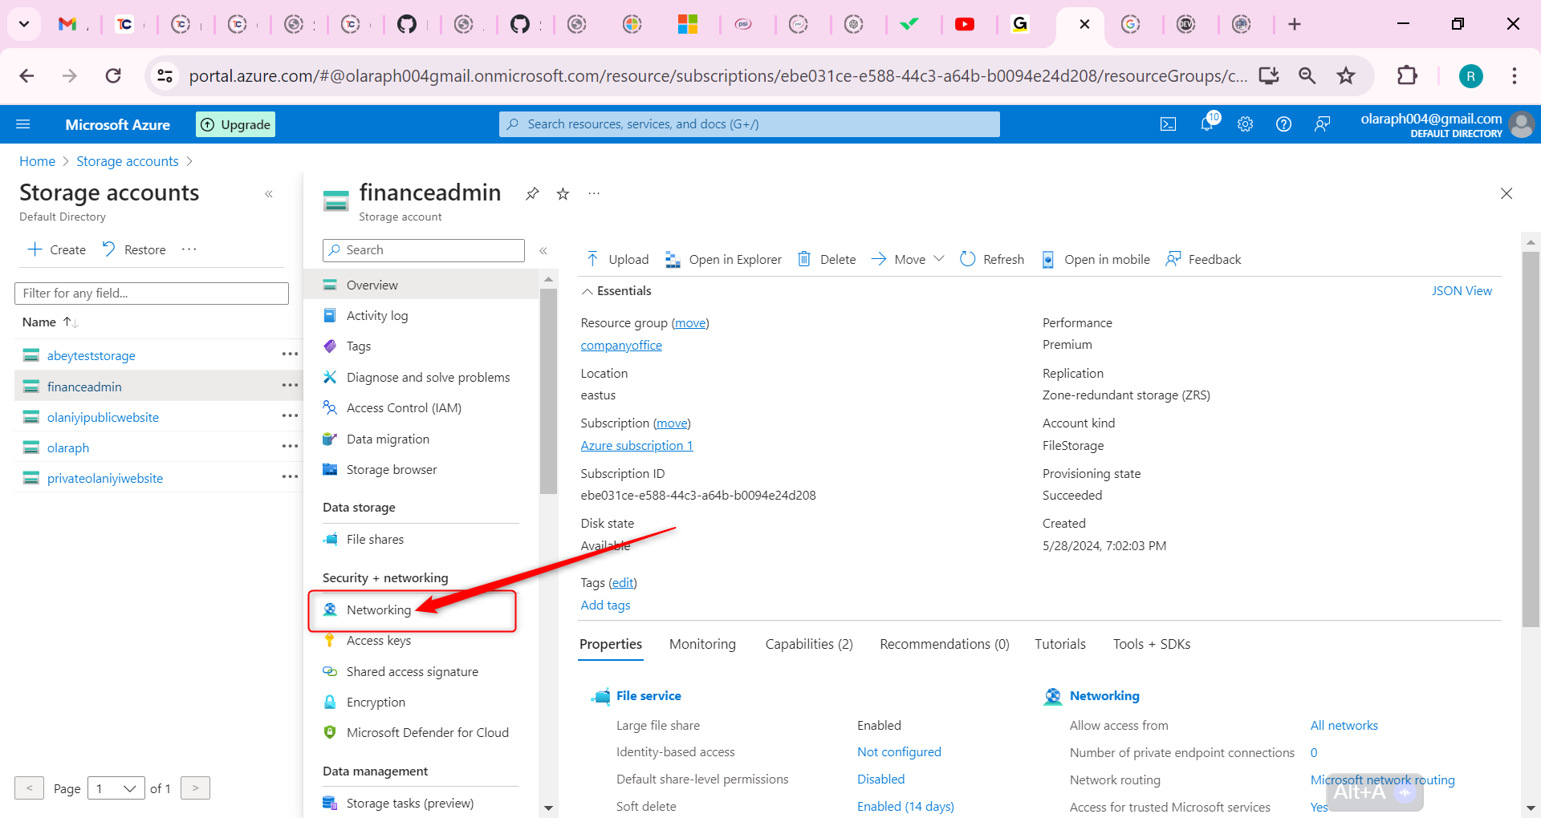
Task: Switch to the Tutorials tab
Action: (1059, 644)
